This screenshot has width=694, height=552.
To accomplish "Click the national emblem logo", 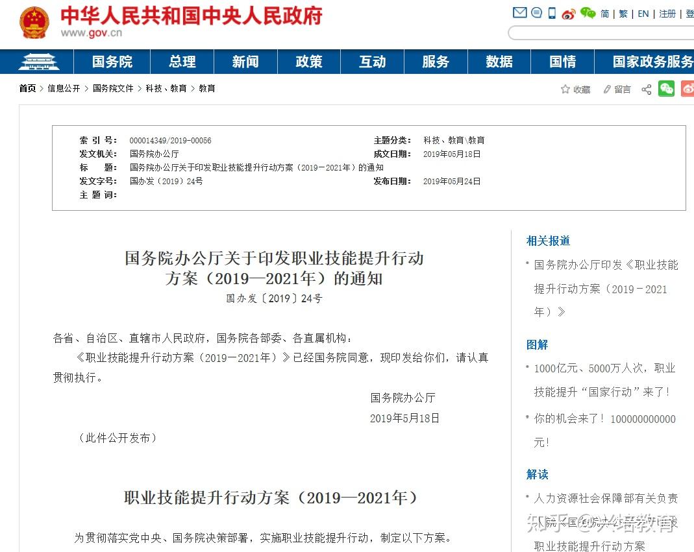I will click(x=34, y=23).
